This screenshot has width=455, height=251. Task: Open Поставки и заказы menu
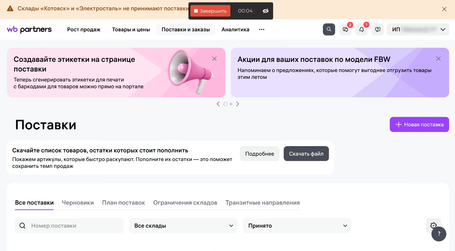(185, 29)
